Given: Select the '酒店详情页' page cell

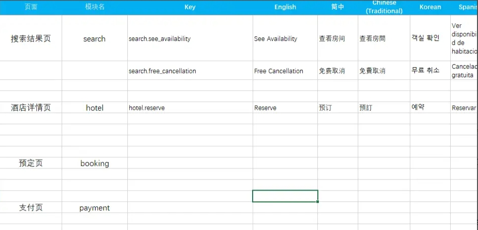Looking at the screenshot, I should [31, 107].
